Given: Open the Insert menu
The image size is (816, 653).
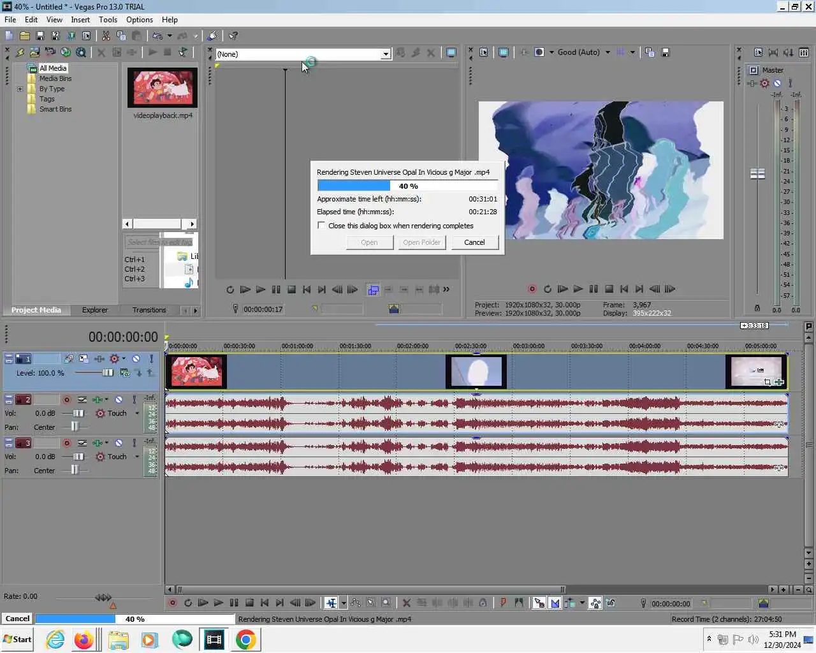Looking at the screenshot, I should pos(80,20).
